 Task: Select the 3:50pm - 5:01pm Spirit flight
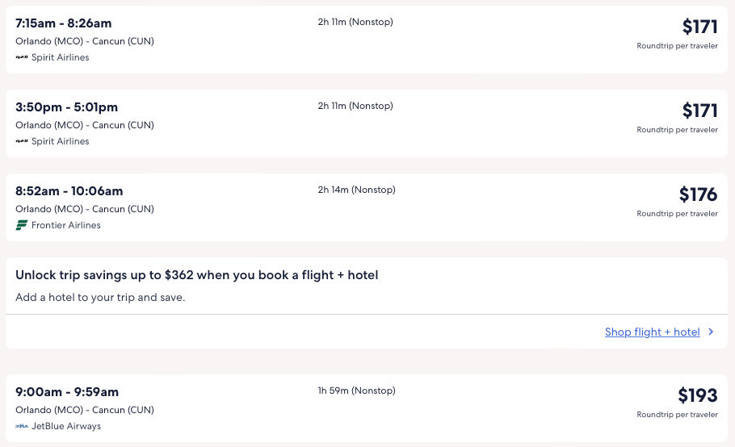coord(66,107)
